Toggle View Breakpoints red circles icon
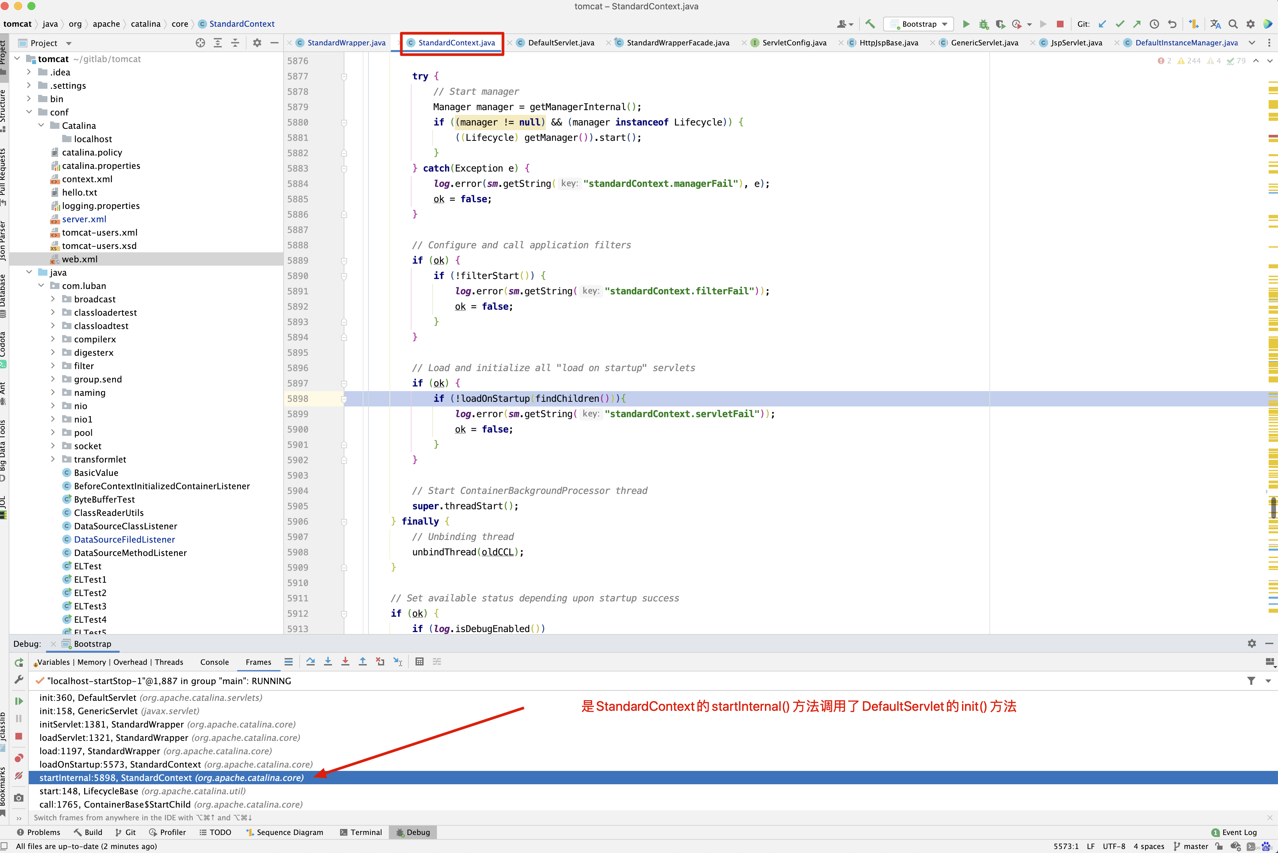 point(18,758)
